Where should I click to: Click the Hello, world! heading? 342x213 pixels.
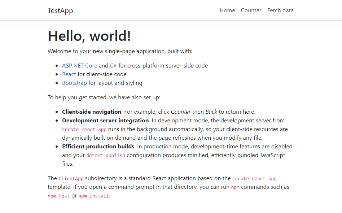(x=89, y=36)
